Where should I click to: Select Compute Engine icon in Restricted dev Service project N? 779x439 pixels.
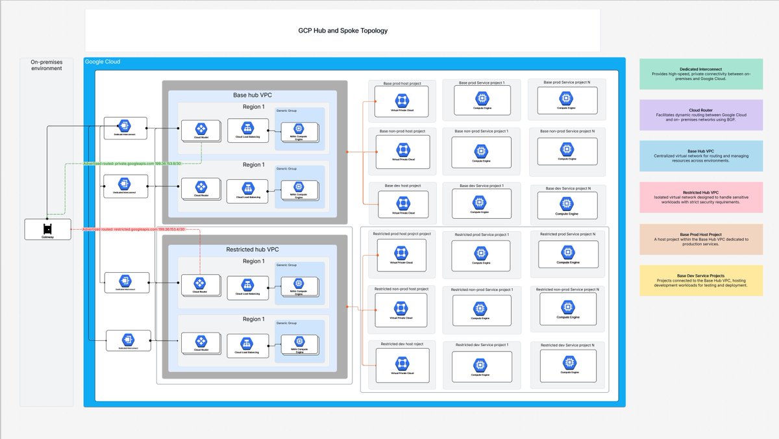[x=568, y=364]
